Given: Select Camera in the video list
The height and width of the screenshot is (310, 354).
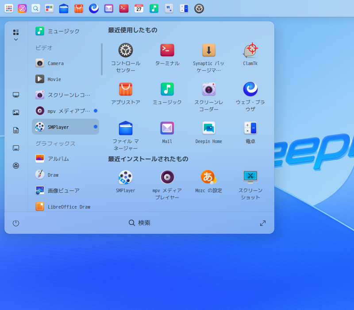Looking at the screenshot, I should [65, 63].
